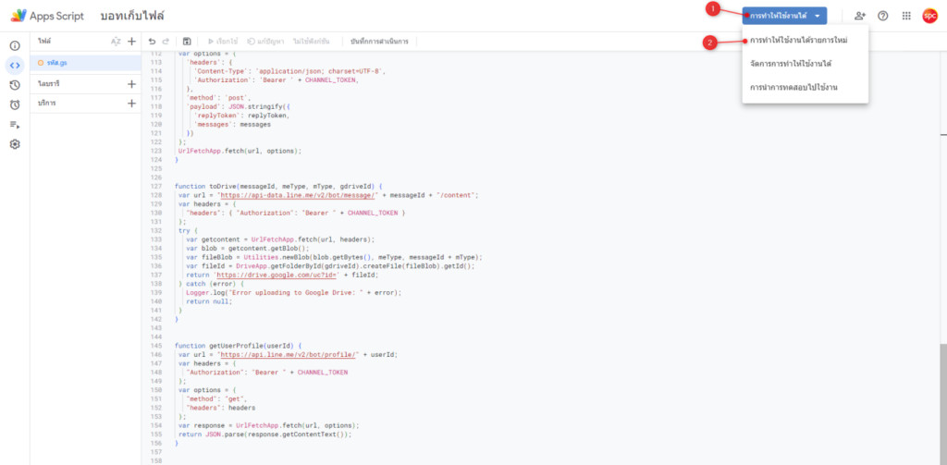Viewport: 947px width, 465px height.
Task: Add a library using the plus icon
Action: coord(131,84)
